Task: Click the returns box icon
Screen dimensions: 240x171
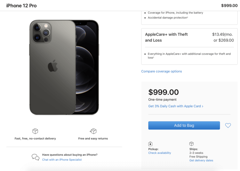Action: point(93,131)
